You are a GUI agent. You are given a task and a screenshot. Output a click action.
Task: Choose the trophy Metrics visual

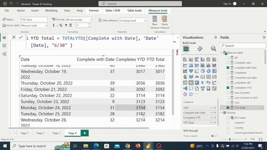203,88
